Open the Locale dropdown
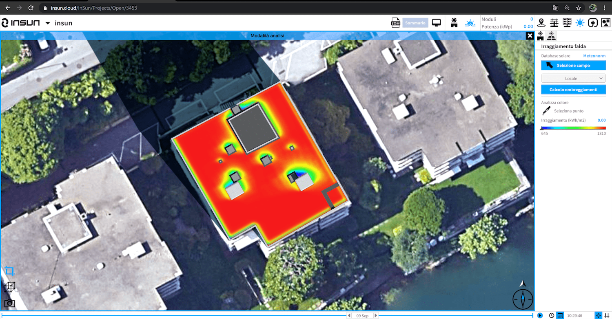Image resolution: width=612 pixels, height=319 pixels. pyautogui.click(x=573, y=78)
